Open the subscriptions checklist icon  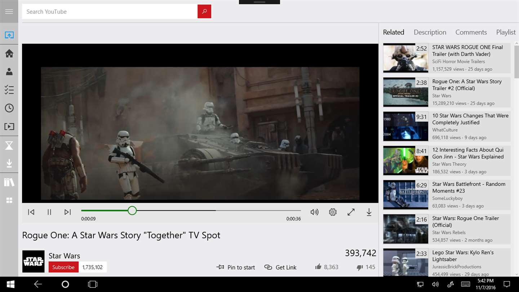click(9, 90)
